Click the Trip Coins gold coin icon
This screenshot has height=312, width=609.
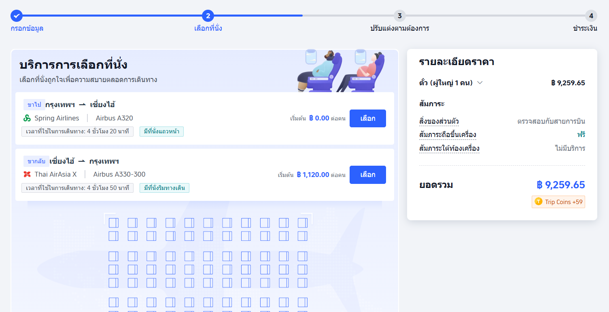[x=538, y=202]
